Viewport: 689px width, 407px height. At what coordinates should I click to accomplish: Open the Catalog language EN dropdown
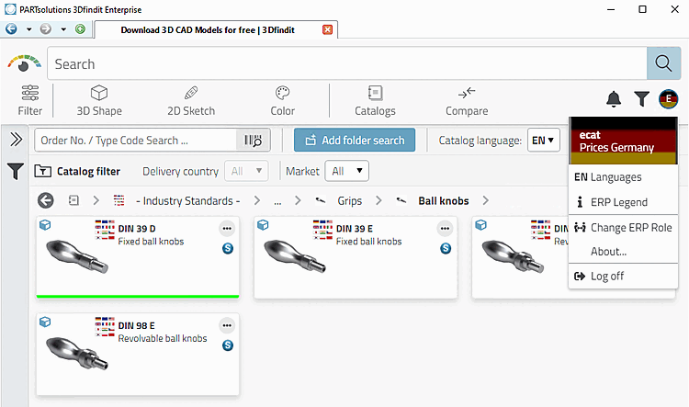click(544, 141)
